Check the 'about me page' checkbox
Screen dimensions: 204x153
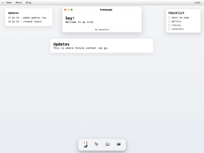169,17
